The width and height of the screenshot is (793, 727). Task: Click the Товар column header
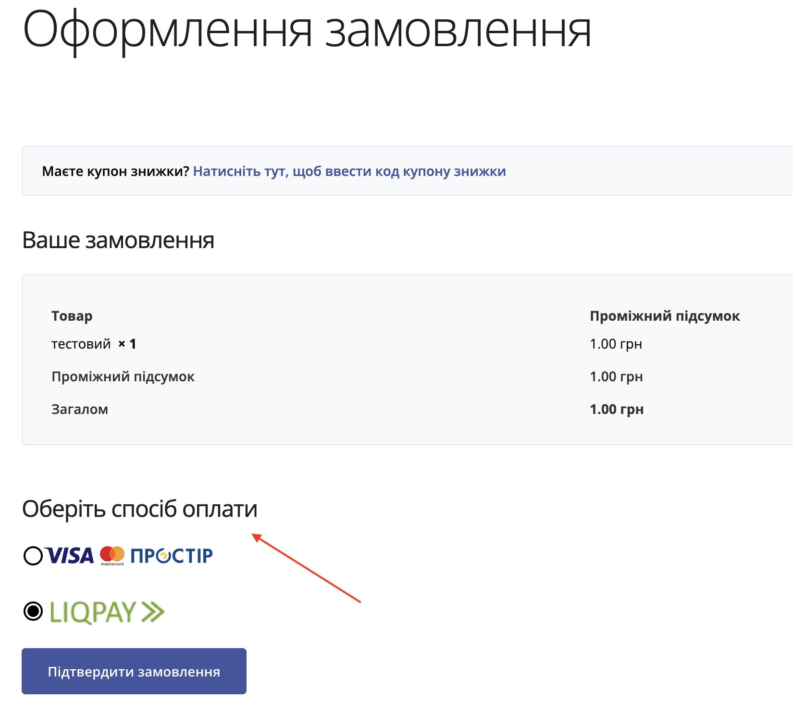tap(72, 316)
